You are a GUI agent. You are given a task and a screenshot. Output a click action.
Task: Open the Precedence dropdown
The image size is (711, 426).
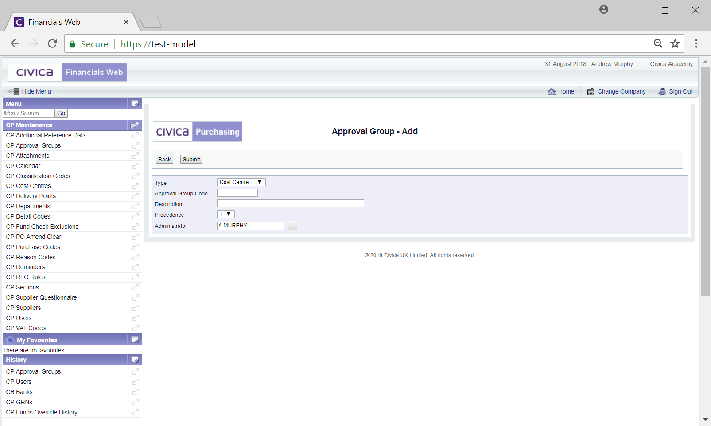pyautogui.click(x=225, y=215)
